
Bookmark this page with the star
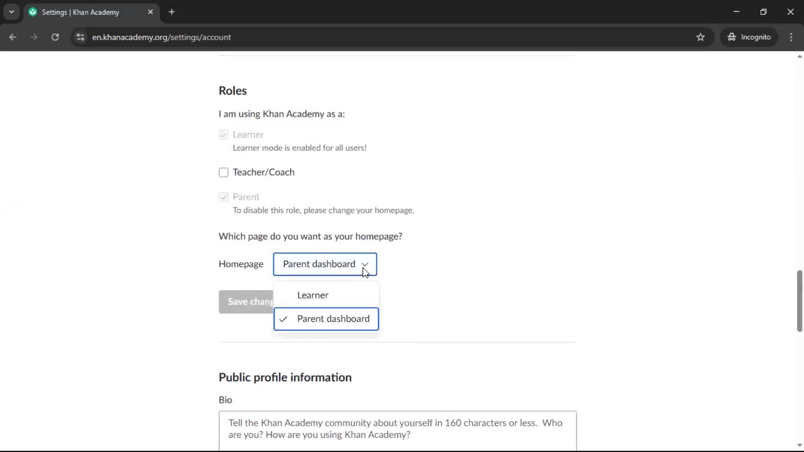[701, 37]
